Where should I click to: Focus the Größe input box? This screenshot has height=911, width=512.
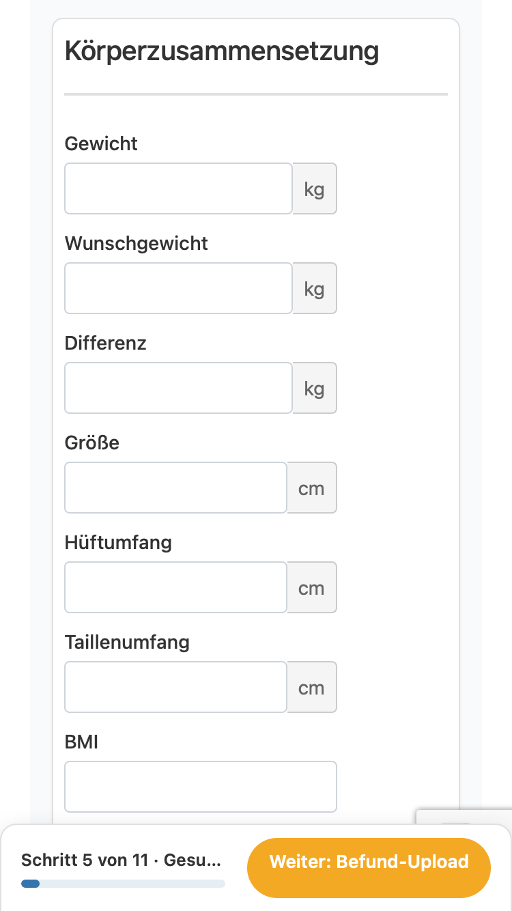(x=176, y=488)
